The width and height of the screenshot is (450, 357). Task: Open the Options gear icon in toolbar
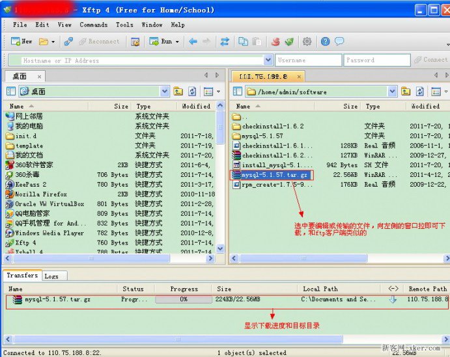[x=307, y=41]
